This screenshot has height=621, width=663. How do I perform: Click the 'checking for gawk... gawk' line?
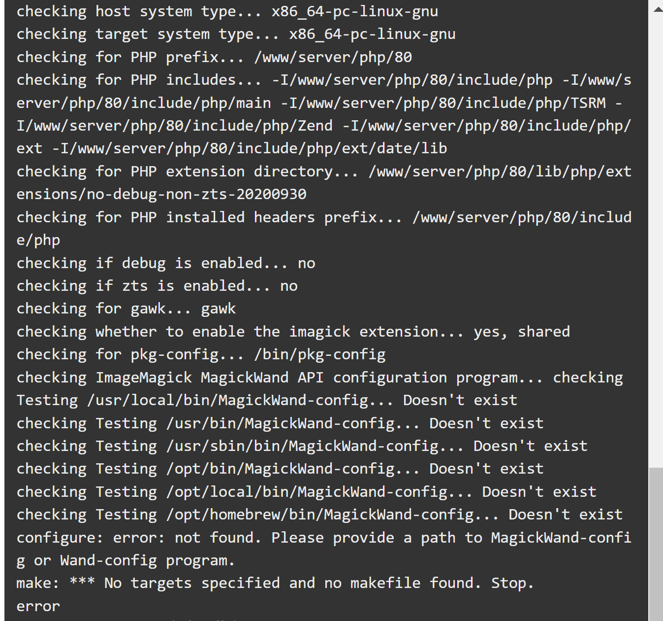pos(126,309)
